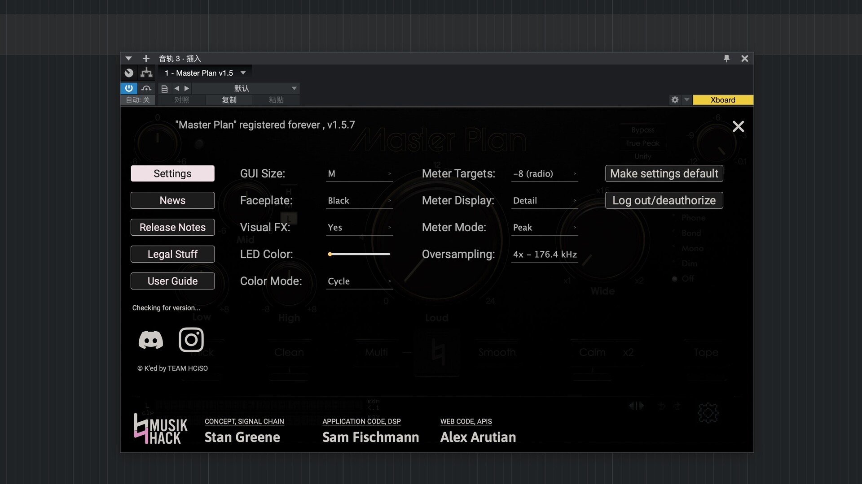Click the K'ed by TEAM HCiSO text
This screenshot has height=484, width=862.
172,368
